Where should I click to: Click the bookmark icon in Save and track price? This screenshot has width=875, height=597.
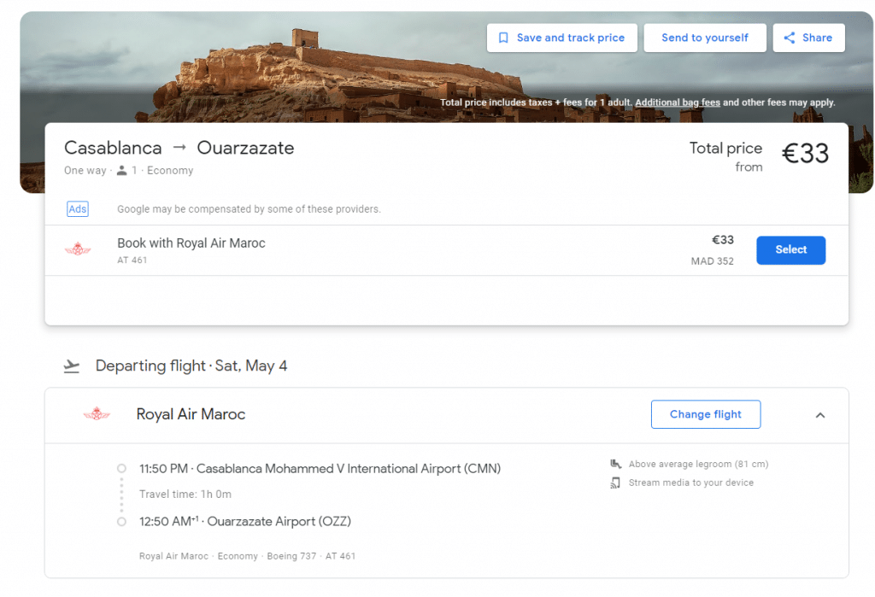tap(503, 38)
